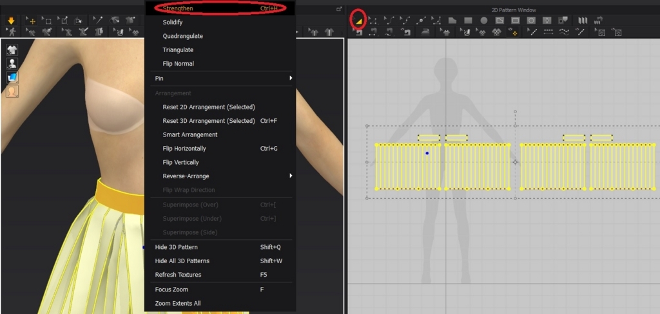Select the yellow waistband on the 3D skirt
The image size is (660, 314).
point(120,198)
